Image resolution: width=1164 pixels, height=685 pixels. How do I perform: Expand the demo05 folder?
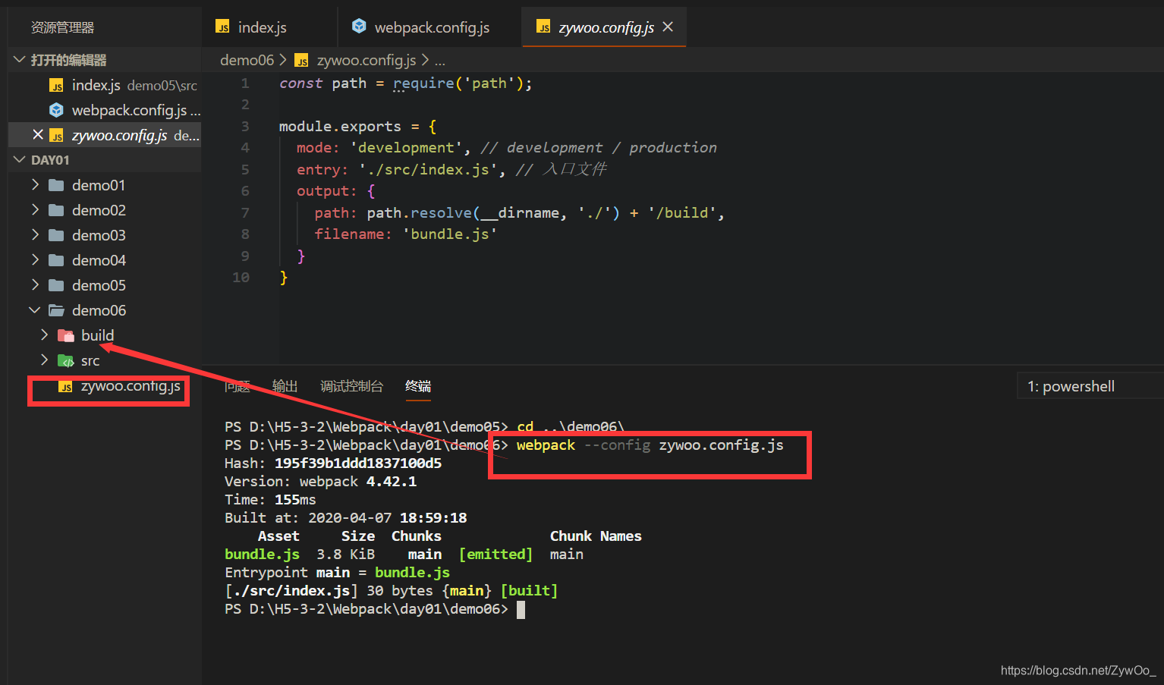pyautogui.click(x=35, y=284)
